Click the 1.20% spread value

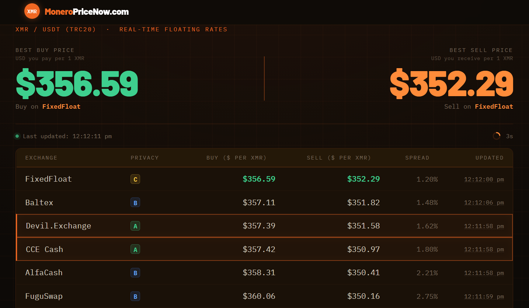pos(427,179)
